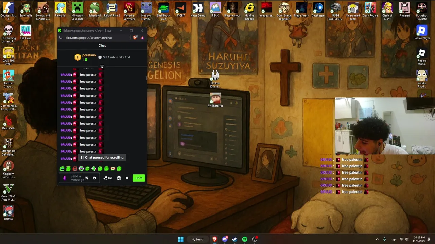
Task: Click the Chat header title
Action: point(102,45)
